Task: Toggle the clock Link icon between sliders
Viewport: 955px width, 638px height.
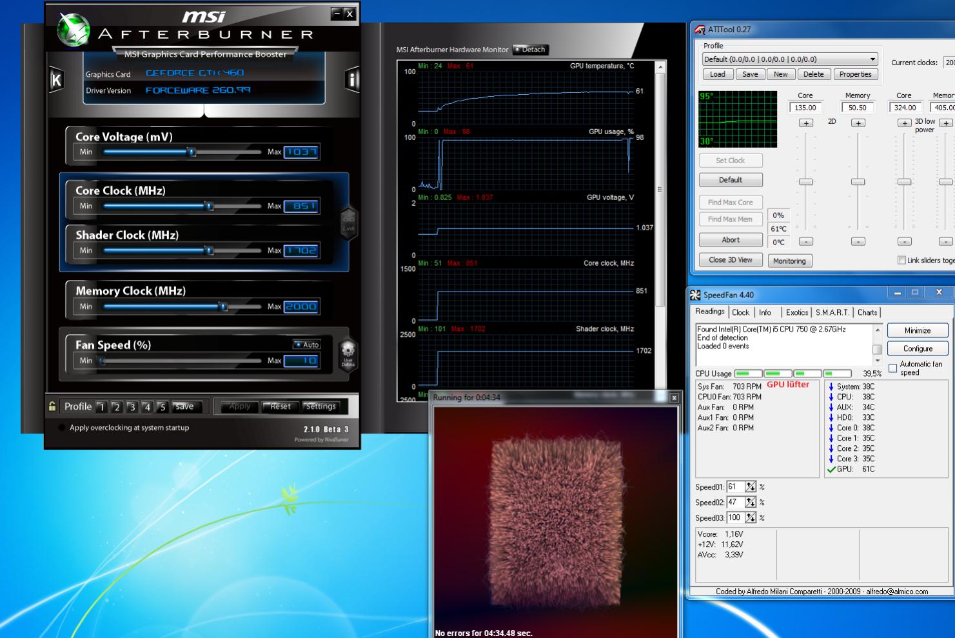Action: 348,223
